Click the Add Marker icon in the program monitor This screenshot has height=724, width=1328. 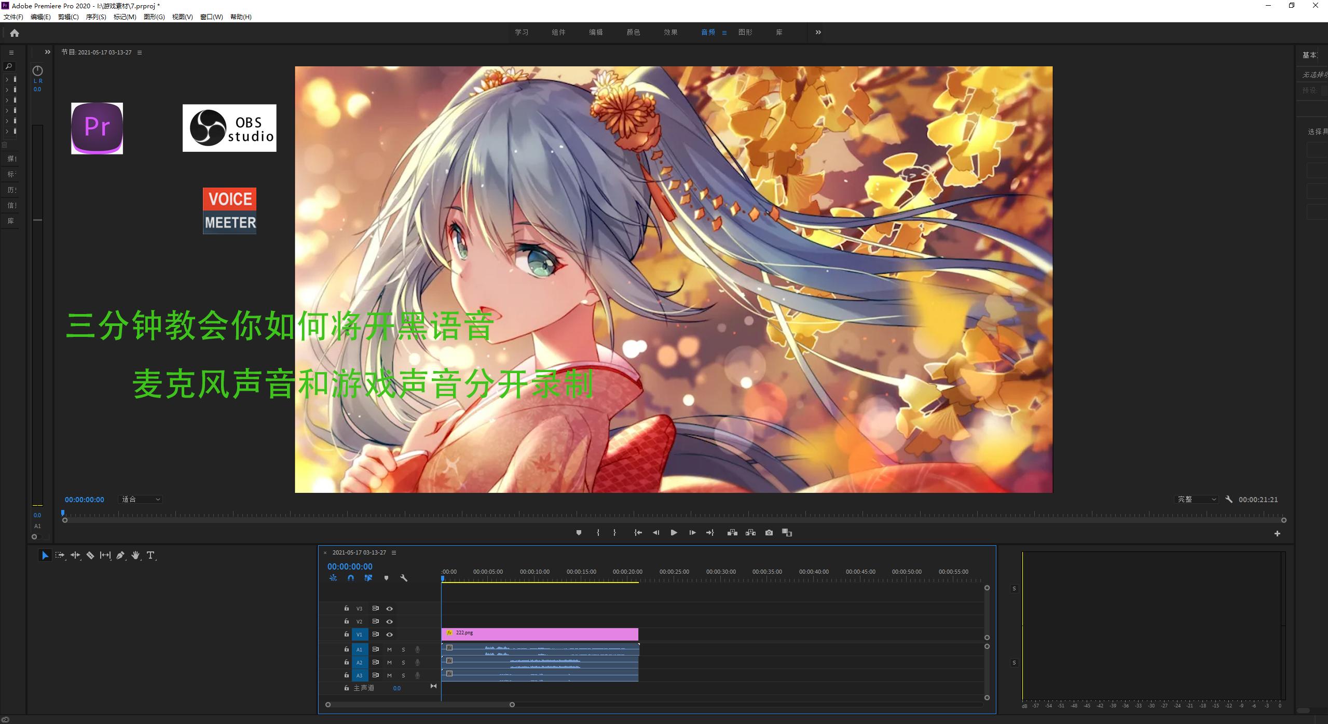click(579, 532)
